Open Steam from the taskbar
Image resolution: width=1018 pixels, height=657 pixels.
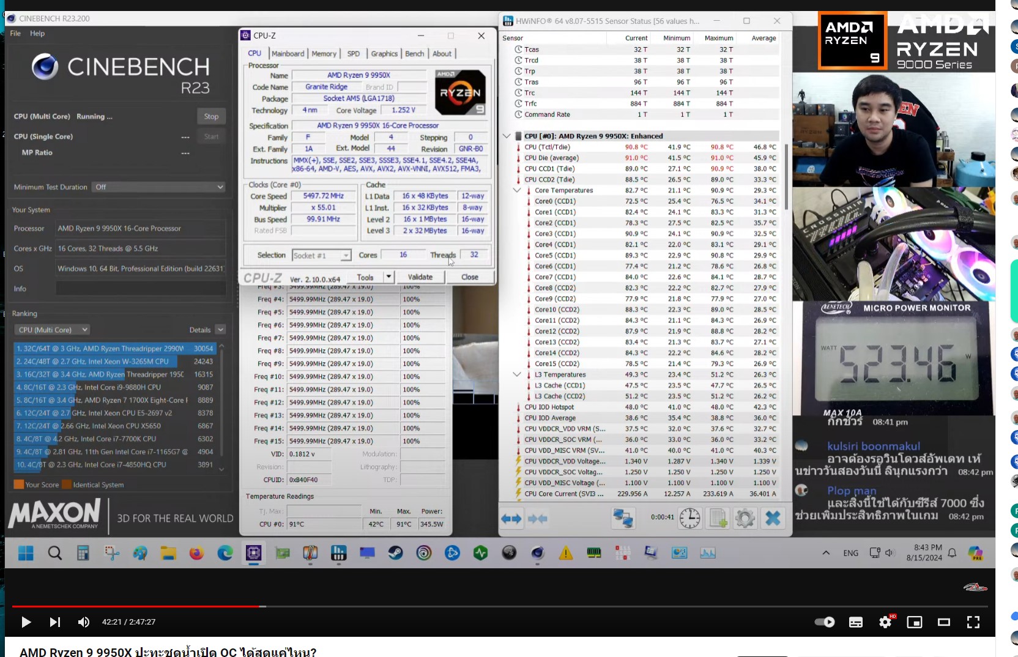point(395,553)
